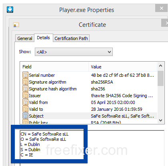Viewport: 168px width, 166px height.
Task: Click the Serial number field icon
Action: [x=25, y=75]
